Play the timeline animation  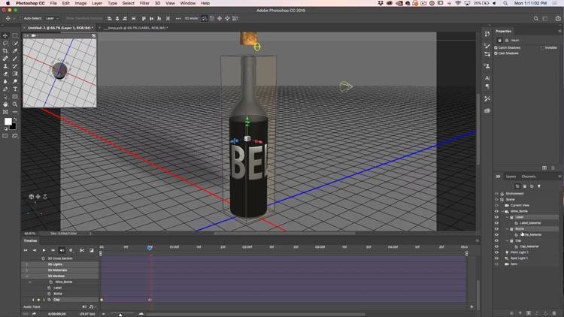44,250
